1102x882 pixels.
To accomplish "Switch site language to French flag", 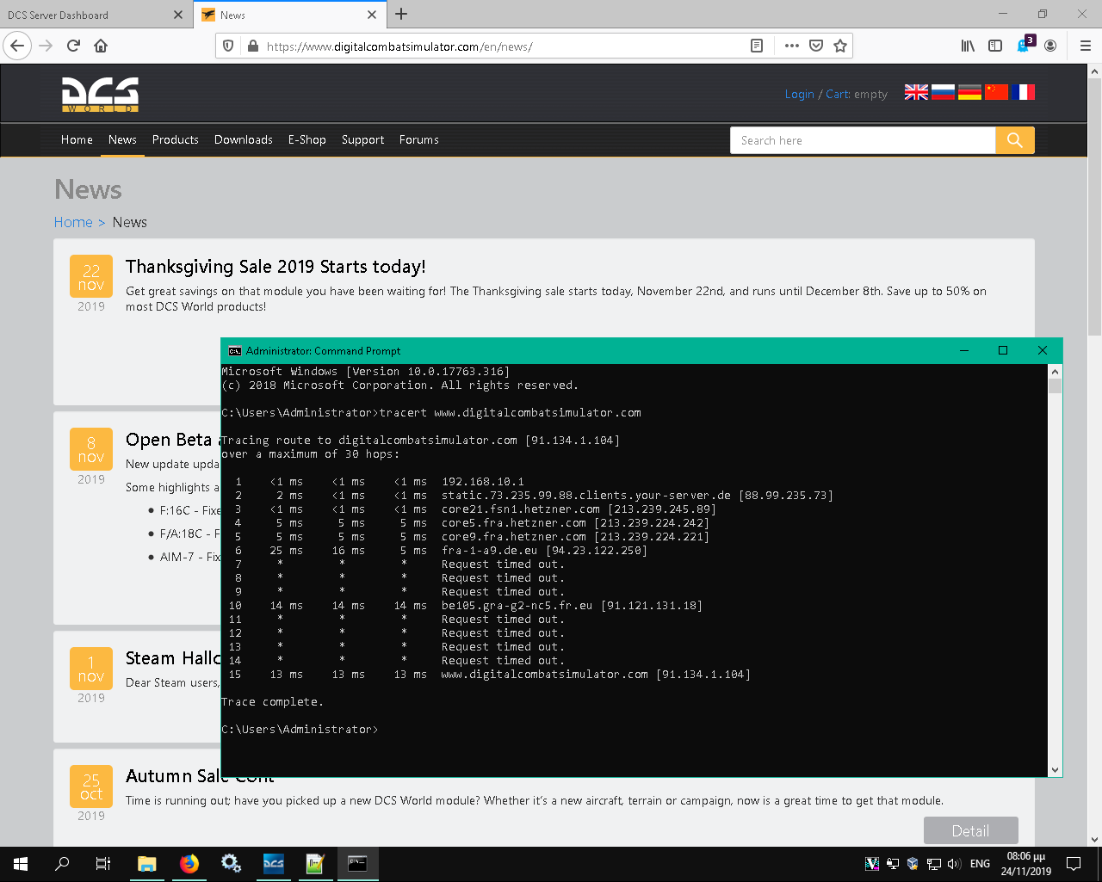I will tap(1023, 92).
